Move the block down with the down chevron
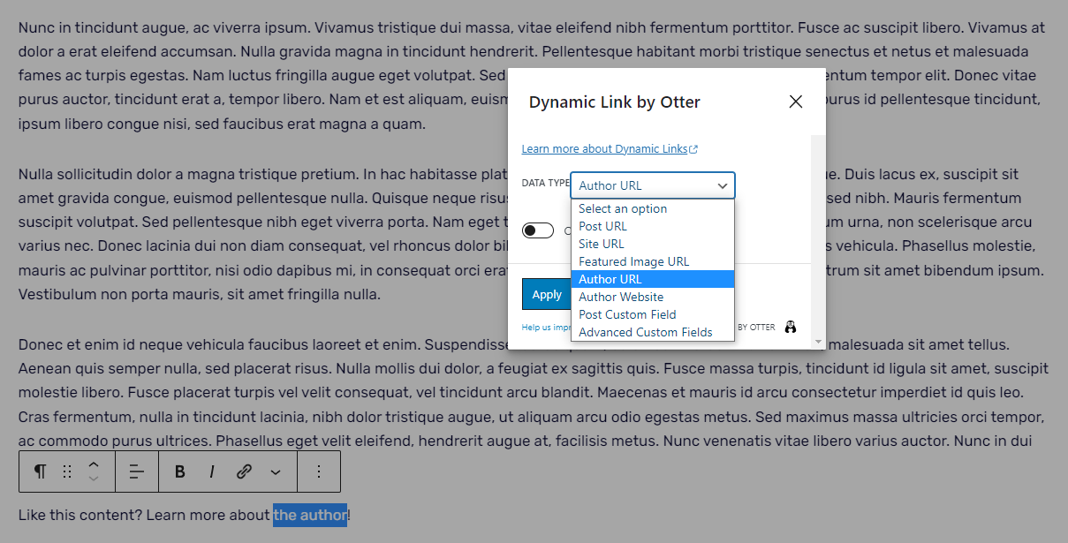The height and width of the screenshot is (543, 1068). coord(92,479)
